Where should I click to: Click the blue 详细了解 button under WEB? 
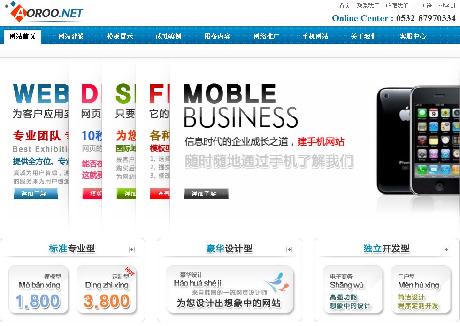(36, 194)
